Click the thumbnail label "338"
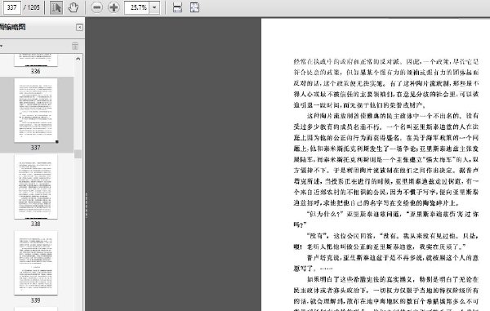Screen dimensions: 490x311 pyautogui.click(x=36, y=224)
